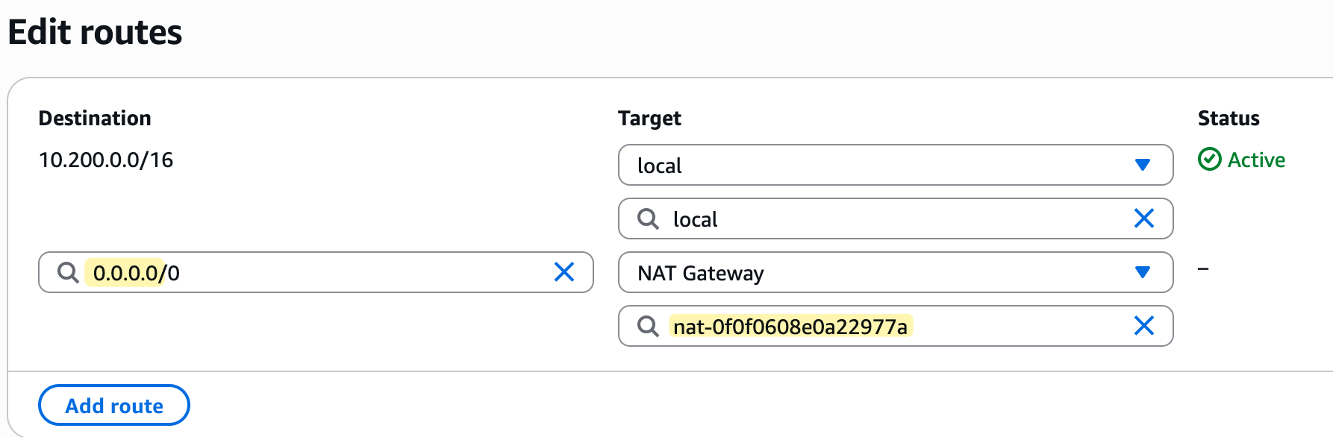
Task: Open the NAT Gateway target dropdown
Action: point(896,272)
